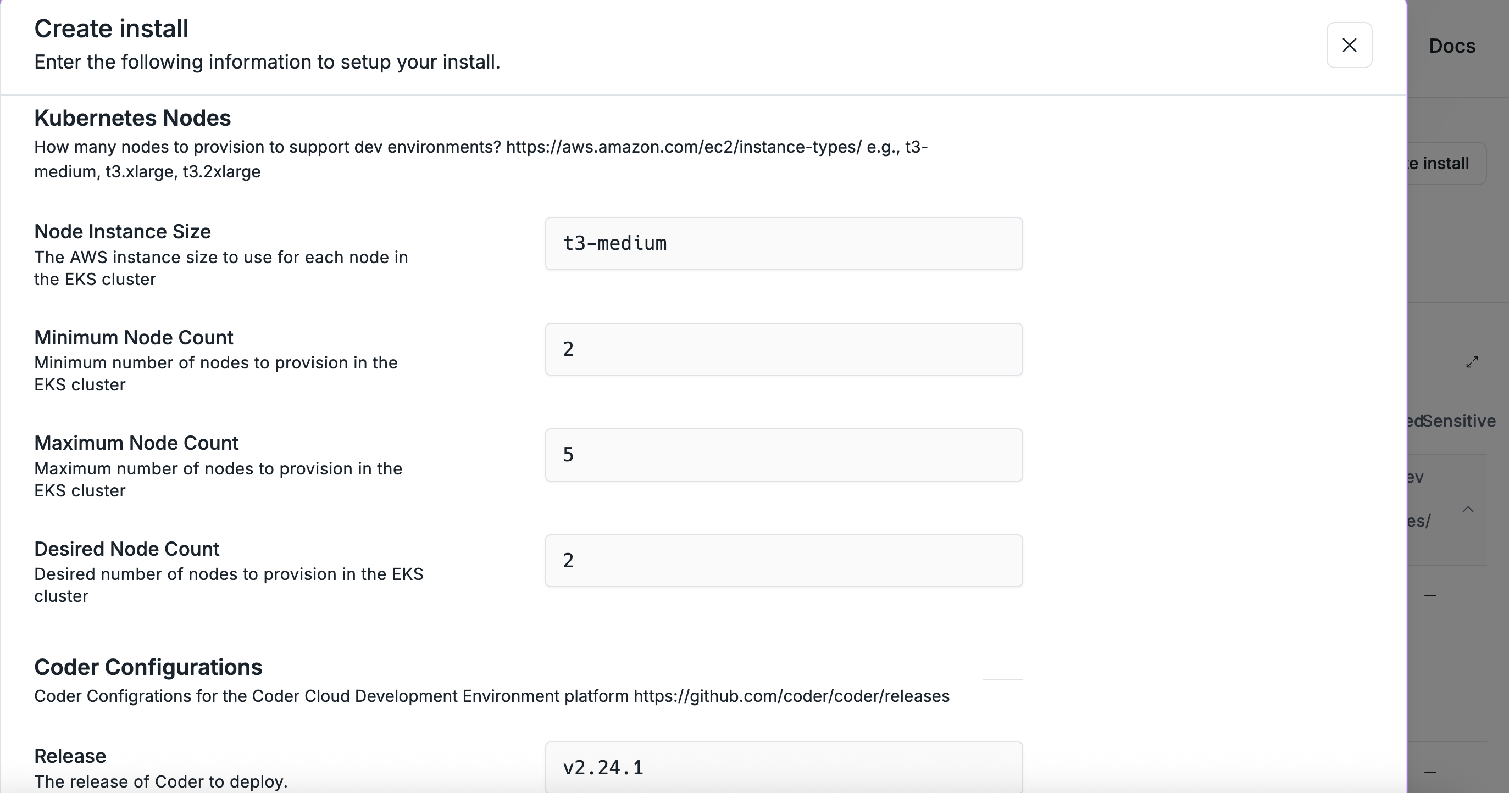Viewport: 1509px width, 793px height.
Task: Click the Maximum Node Count label
Action: pos(136,443)
